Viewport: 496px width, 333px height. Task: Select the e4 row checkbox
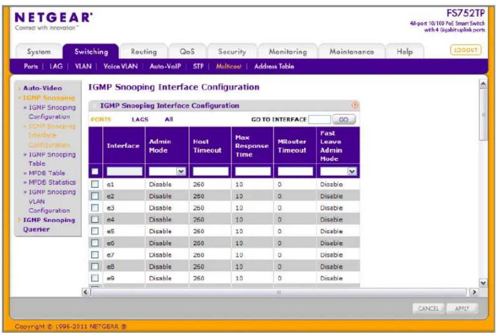[95, 219]
